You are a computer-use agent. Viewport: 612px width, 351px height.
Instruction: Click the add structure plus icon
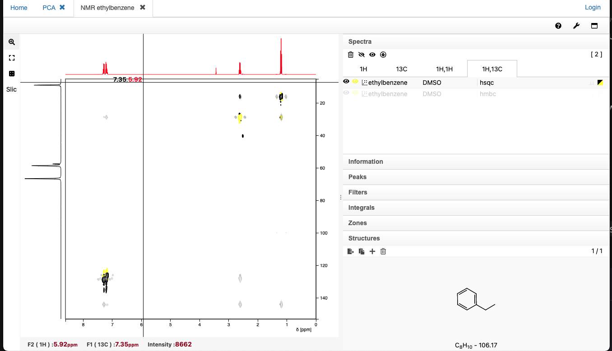[x=372, y=251]
